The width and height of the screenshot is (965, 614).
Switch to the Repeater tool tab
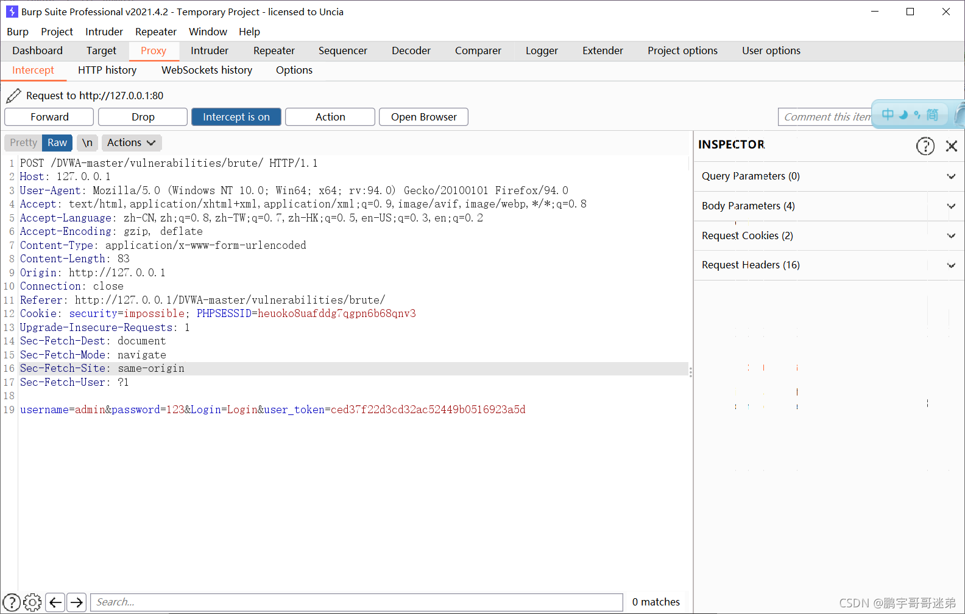tap(274, 51)
